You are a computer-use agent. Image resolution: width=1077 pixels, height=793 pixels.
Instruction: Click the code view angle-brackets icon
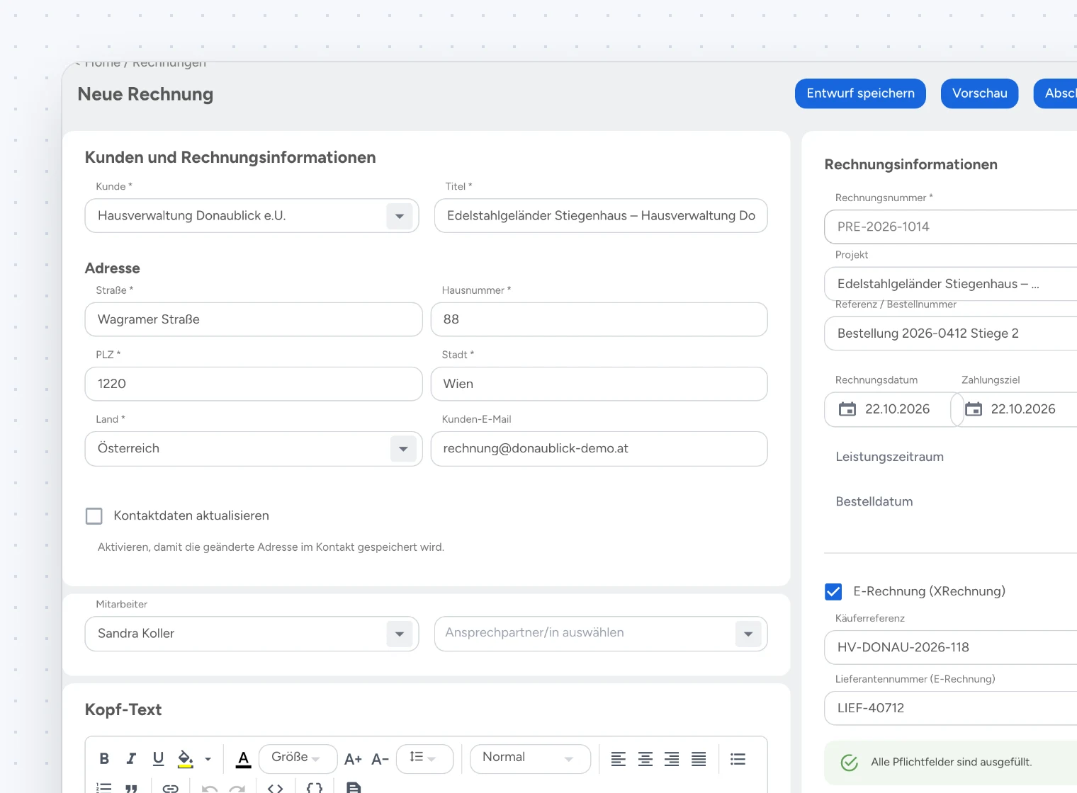(276, 787)
